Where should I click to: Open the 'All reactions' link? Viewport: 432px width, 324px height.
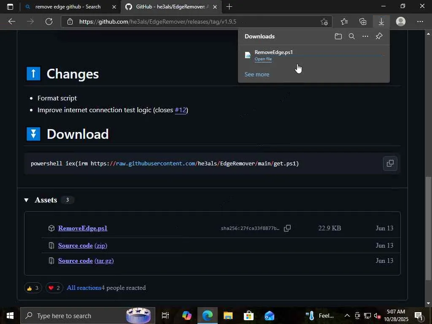pos(84,288)
